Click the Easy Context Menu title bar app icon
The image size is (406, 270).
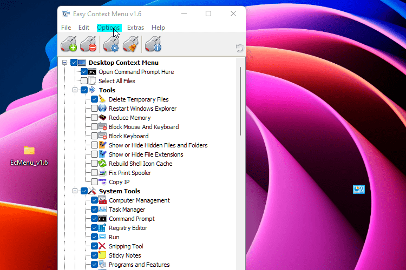(x=66, y=13)
